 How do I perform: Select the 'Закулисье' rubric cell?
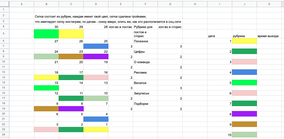click(x=146, y=93)
